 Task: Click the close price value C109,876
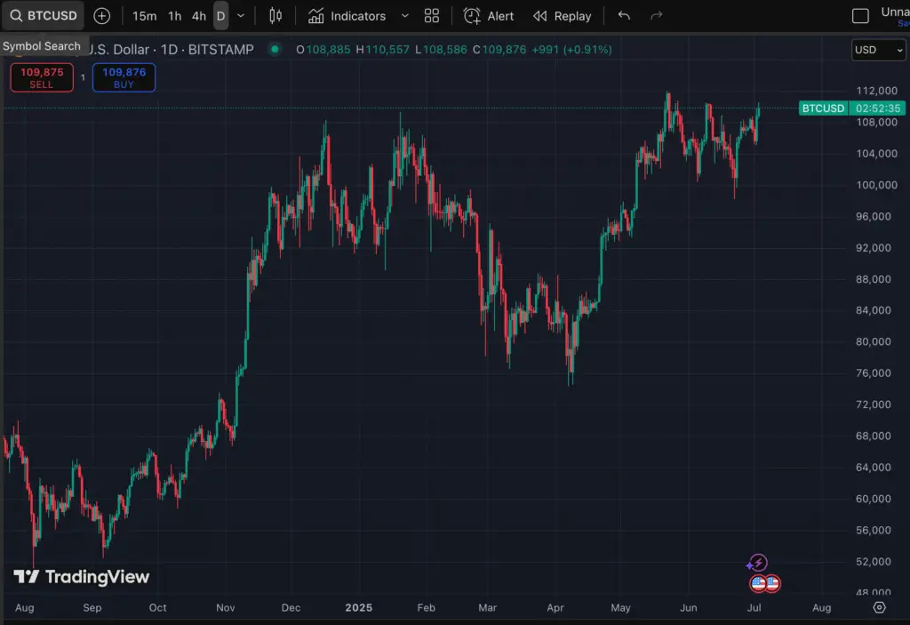pyautogui.click(x=499, y=50)
